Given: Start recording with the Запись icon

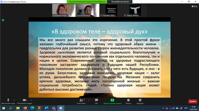Looking at the screenshot, I should (x=128, y=100).
